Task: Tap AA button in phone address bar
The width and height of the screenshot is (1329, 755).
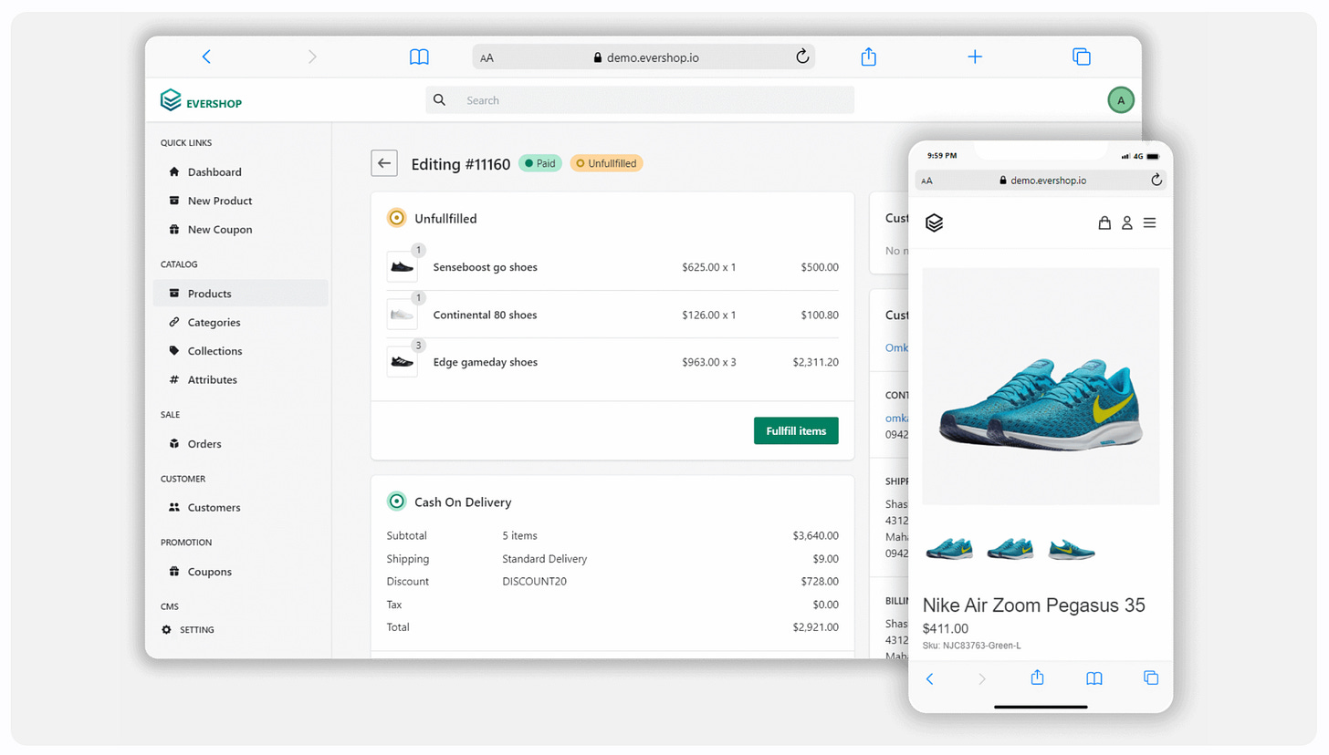Action: pos(927,181)
